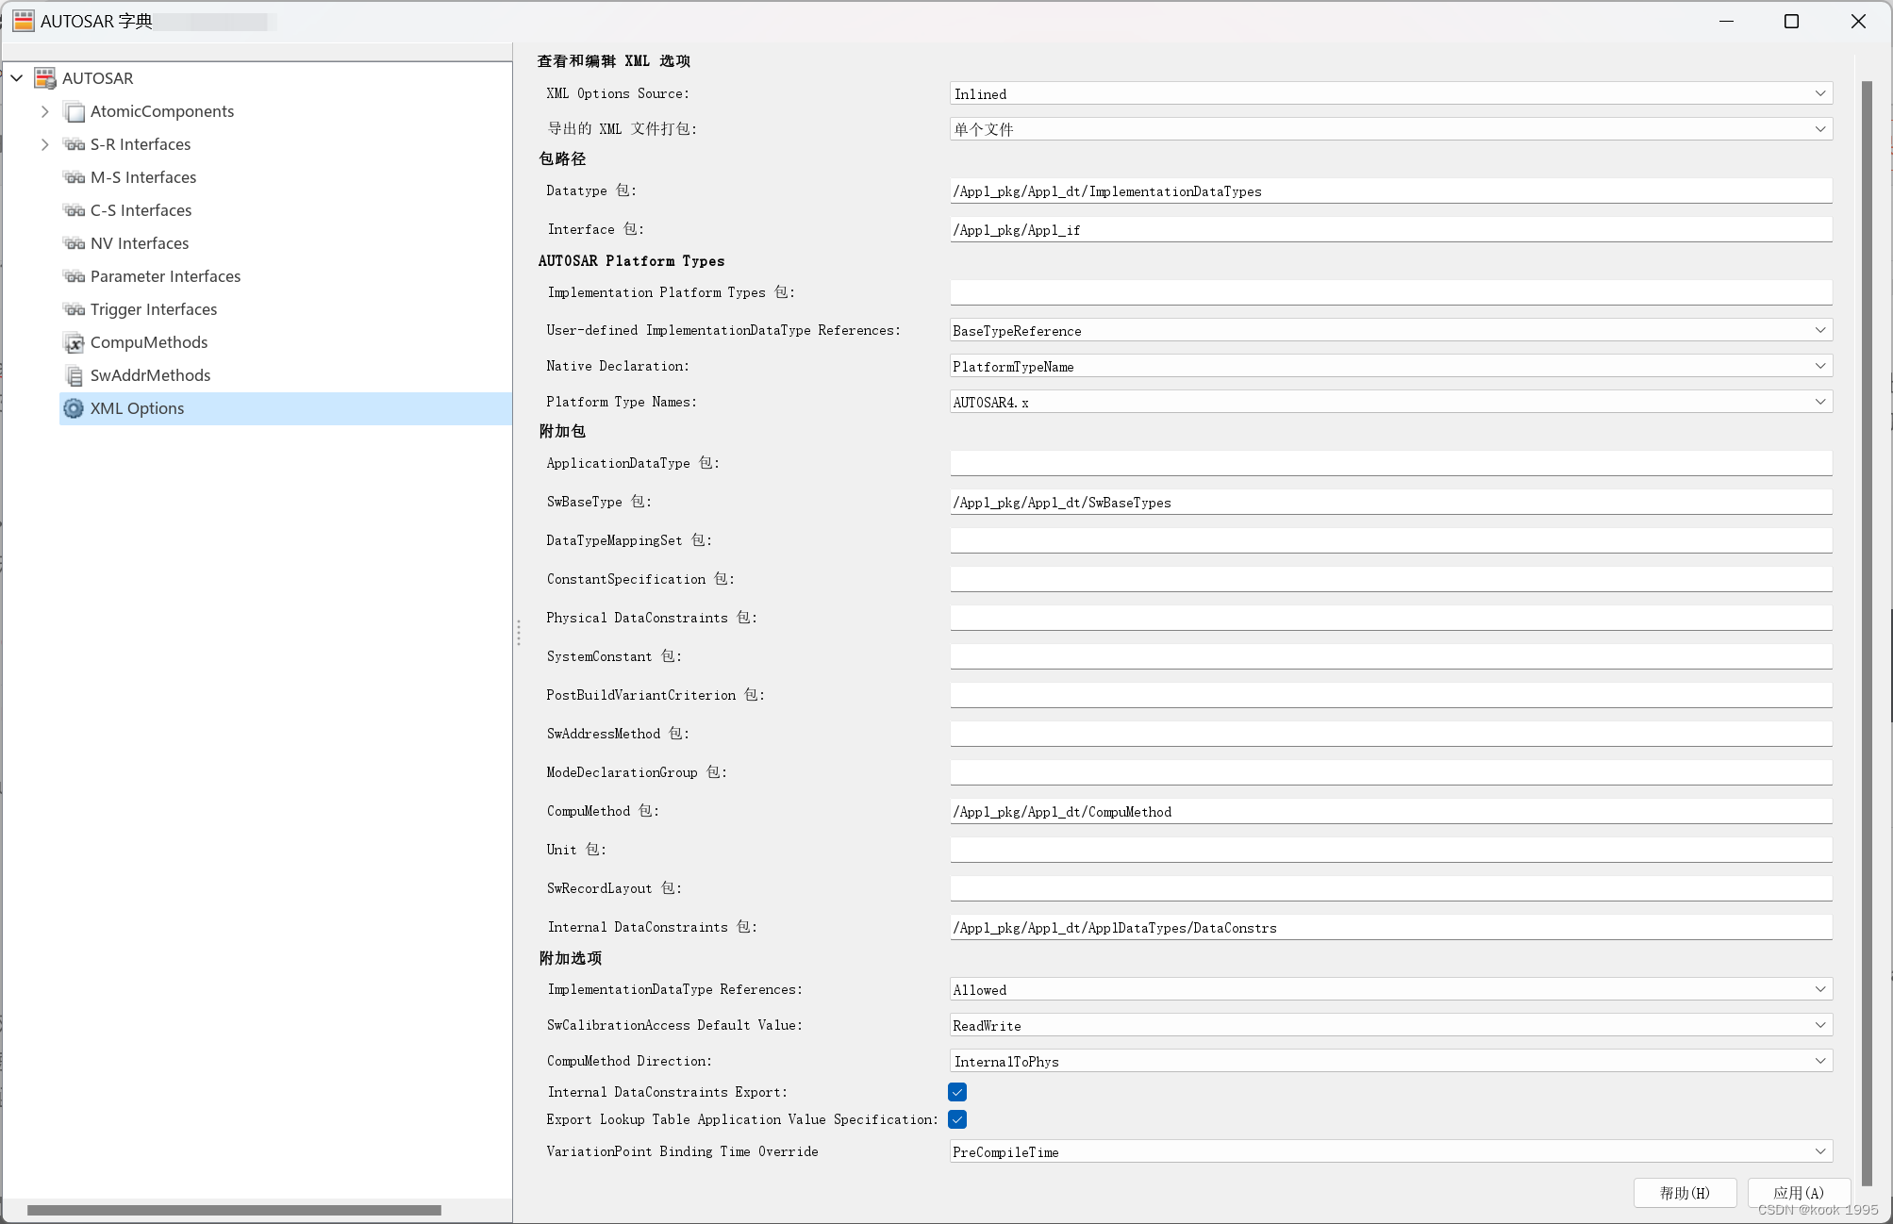The width and height of the screenshot is (1893, 1224).
Task: Select XML Options tree item
Action: click(286, 408)
